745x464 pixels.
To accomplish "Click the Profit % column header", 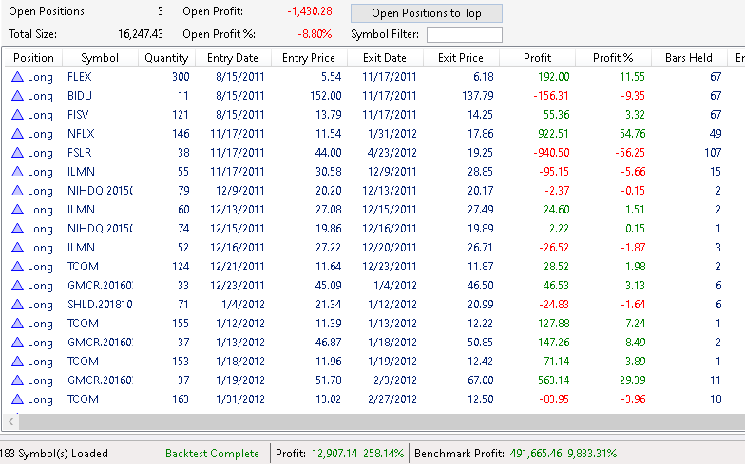I will [x=613, y=58].
